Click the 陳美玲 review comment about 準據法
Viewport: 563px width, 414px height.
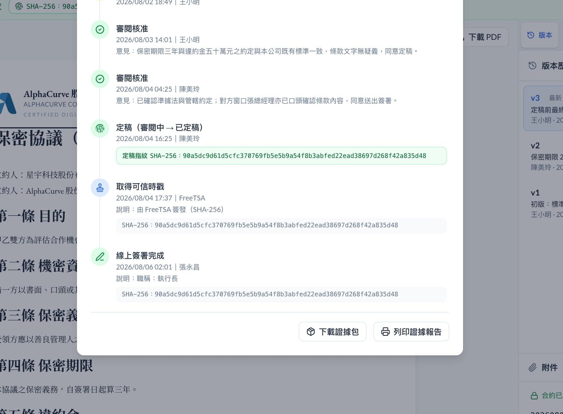(x=257, y=101)
